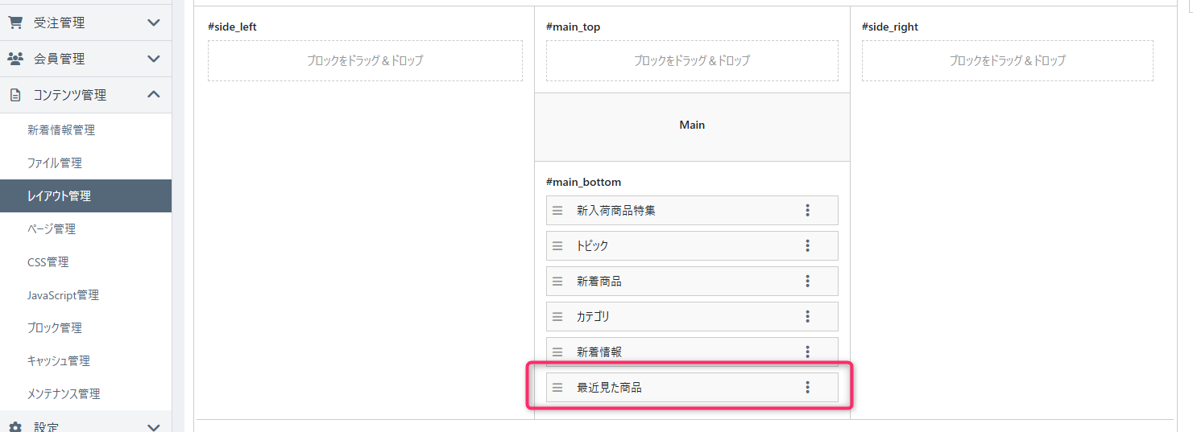Screen dimensions: 1193x432
Task: Open three-dot menu for 最近見た商品 block
Action: (x=807, y=388)
